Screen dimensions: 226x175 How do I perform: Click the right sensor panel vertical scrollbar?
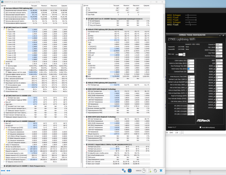tap(164, 46)
